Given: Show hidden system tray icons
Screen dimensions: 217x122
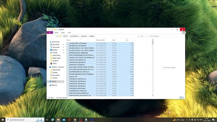Looking at the screenshot, I should 187,120.
